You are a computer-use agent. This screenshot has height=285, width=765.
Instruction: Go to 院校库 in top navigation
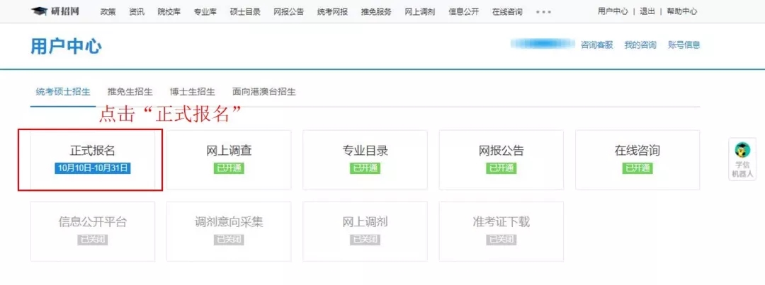(169, 12)
